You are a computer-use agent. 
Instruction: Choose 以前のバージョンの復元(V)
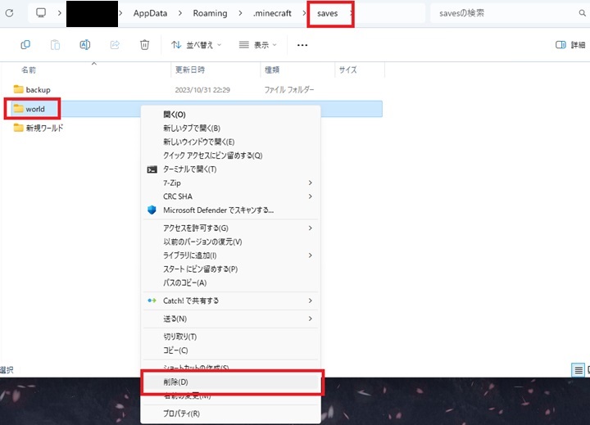pyautogui.click(x=230, y=242)
